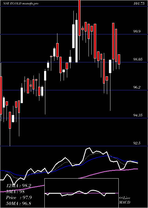This screenshot has width=148, height=208.
Task: Click the '50MA : 96.8' indicator value
Action: pyautogui.click(x=19, y=203)
